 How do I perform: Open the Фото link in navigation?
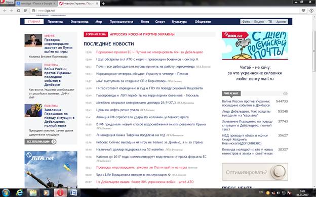pos(246,22)
